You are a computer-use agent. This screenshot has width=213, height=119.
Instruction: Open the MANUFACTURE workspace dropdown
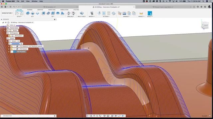click(7, 13)
